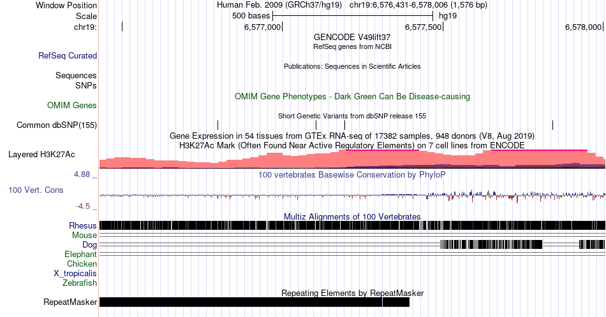Click 'RefSeq genes from NCBI' title
Image resolution: width=606 pixels, height=317 pixels.
coord(352,46)
